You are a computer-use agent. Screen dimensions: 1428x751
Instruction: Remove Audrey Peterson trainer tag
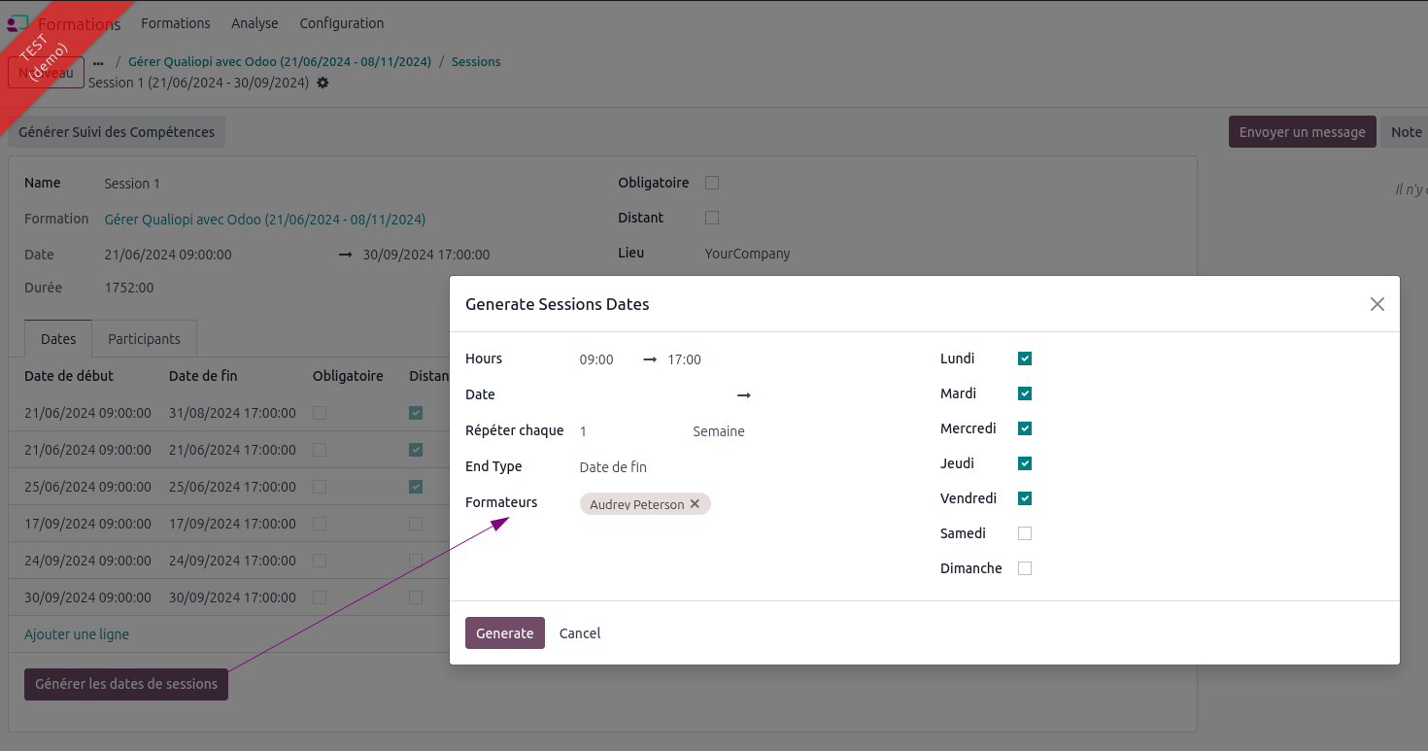coord(695,504)
